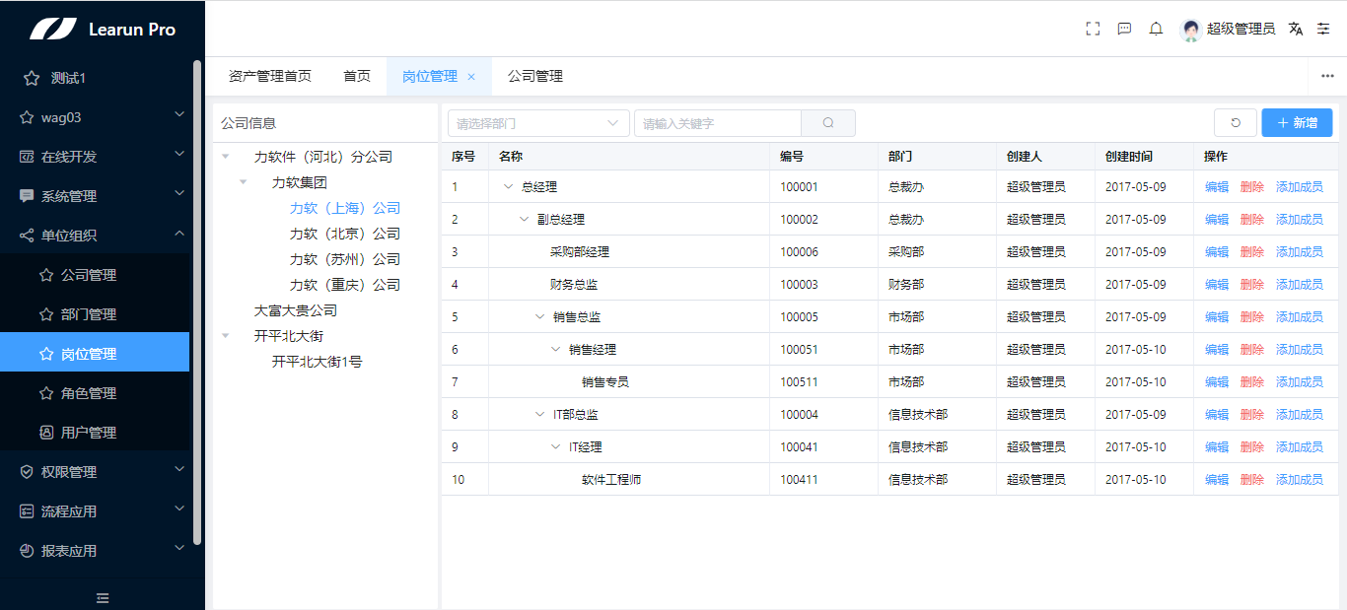1347x610 pixels.
Task: Click 编辑 on the 财务总监 row
Action: pos(1216,284)
